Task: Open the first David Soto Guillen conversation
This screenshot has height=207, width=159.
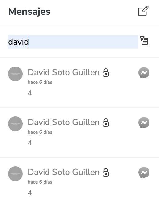Action: 79,83
